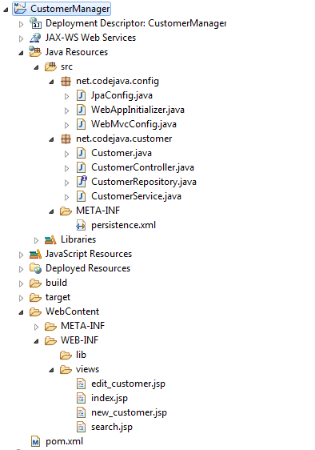Expand the Deployment Descriptor node
The height and width of the screenshot is (450, 315).
(x=22, y=24)
